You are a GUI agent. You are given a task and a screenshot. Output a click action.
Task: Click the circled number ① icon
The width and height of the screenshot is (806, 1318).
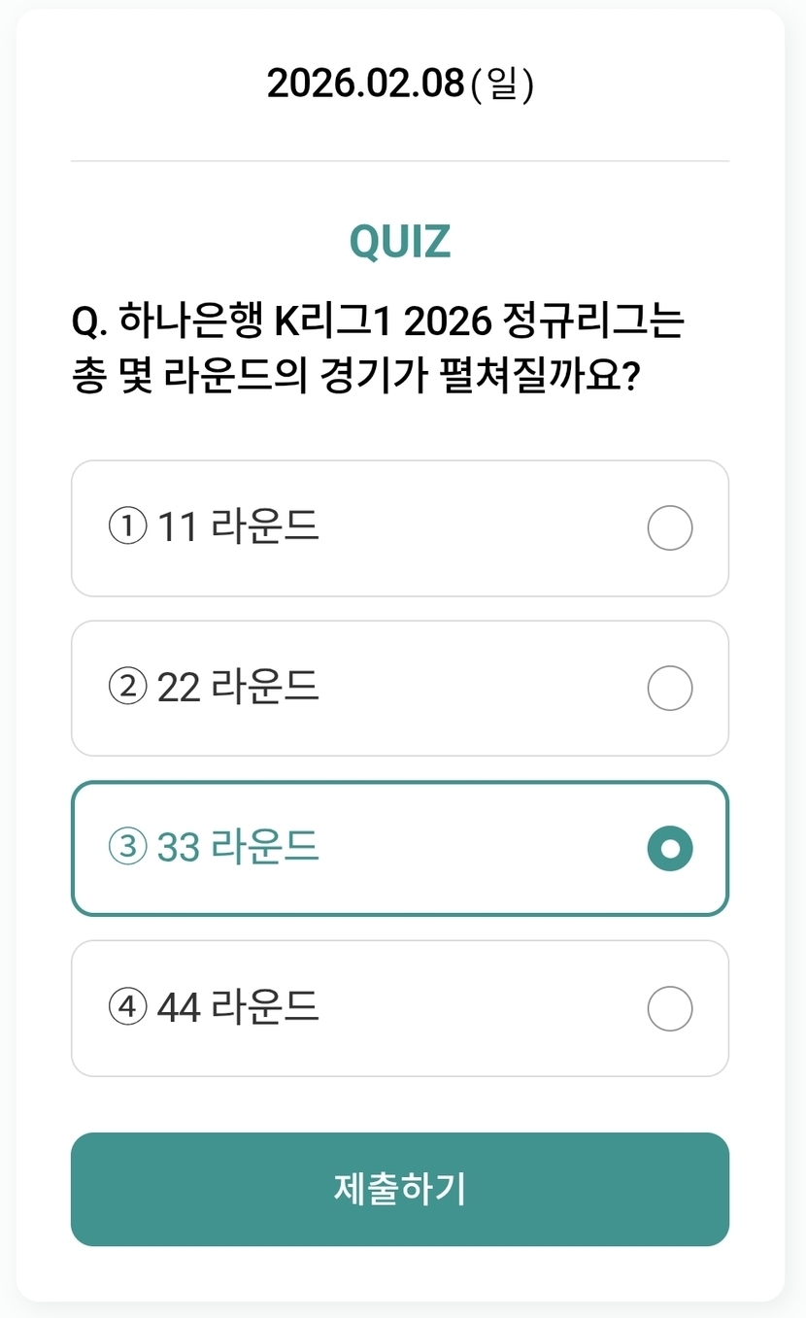pyautogui.click(x=126, y=528)
